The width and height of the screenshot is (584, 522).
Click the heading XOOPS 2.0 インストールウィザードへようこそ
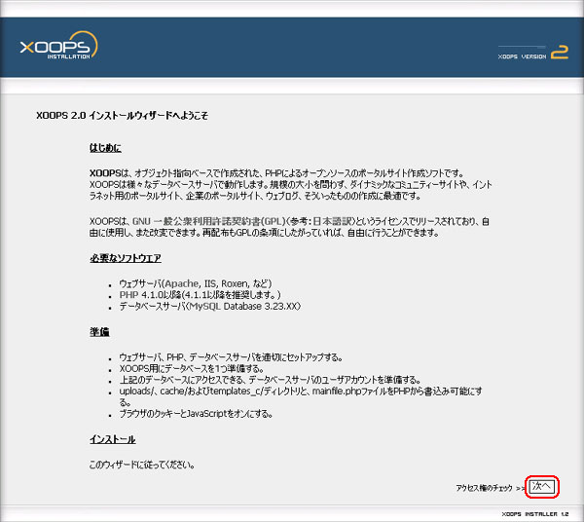click(123, 116)
